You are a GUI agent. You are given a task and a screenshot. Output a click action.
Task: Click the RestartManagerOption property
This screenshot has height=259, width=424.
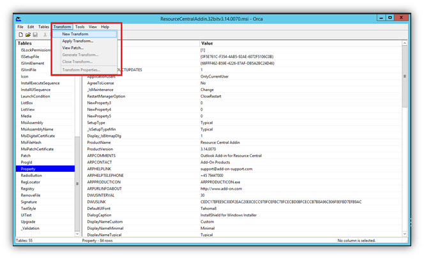tap(106, 96)
